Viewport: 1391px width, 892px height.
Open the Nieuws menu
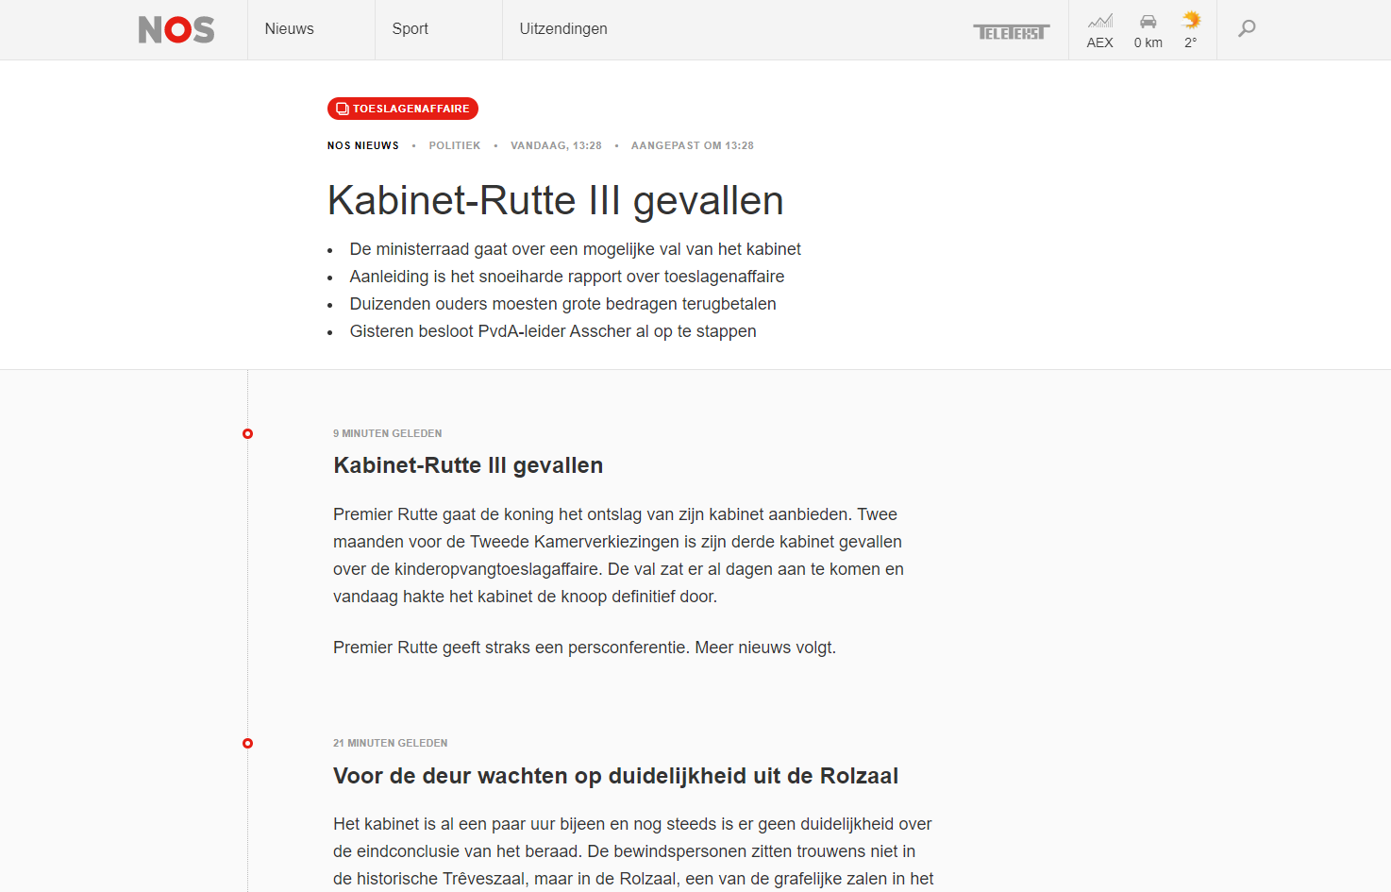(x=290, y=29)
